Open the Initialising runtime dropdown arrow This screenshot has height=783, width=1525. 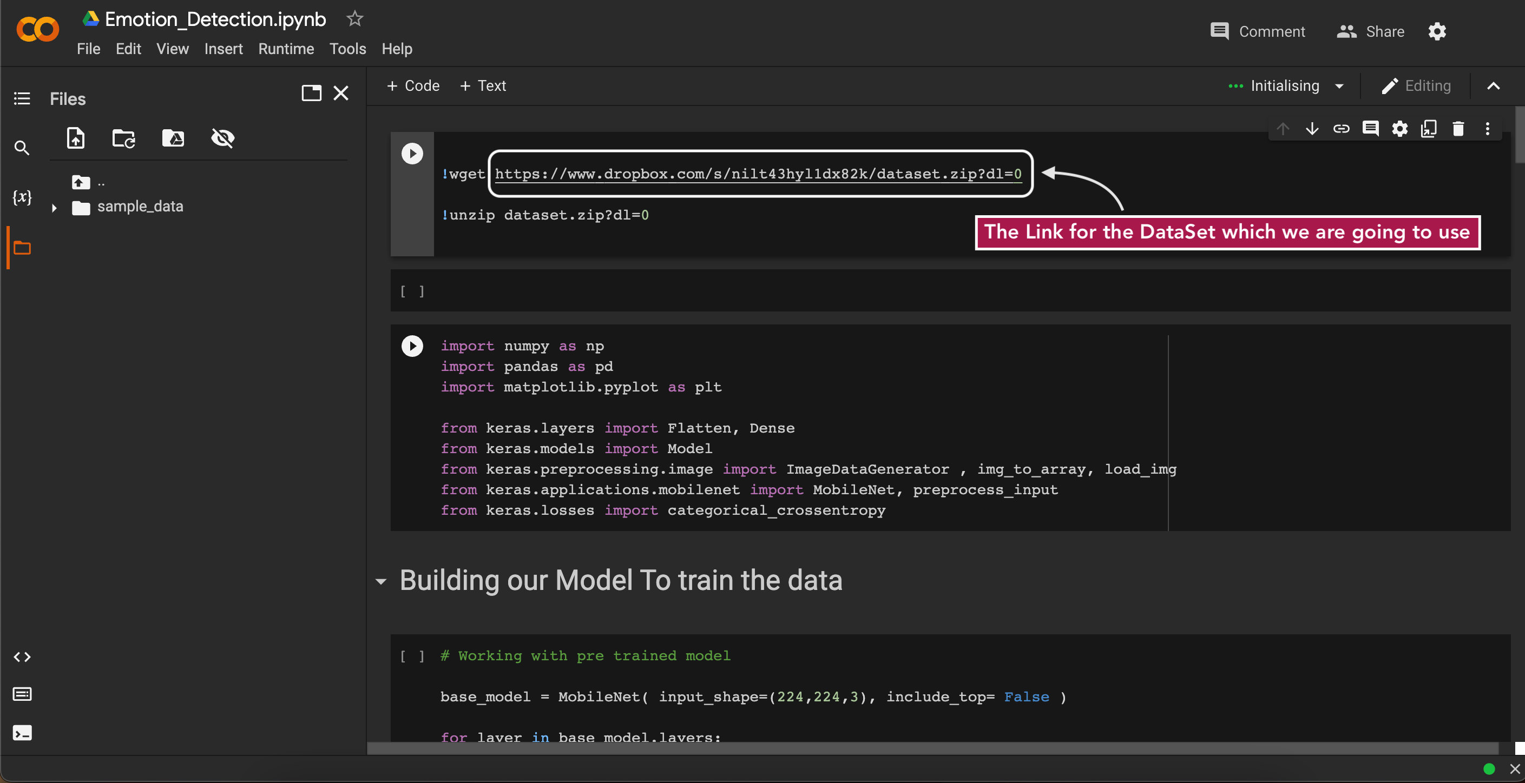(x=1339, y=87)
